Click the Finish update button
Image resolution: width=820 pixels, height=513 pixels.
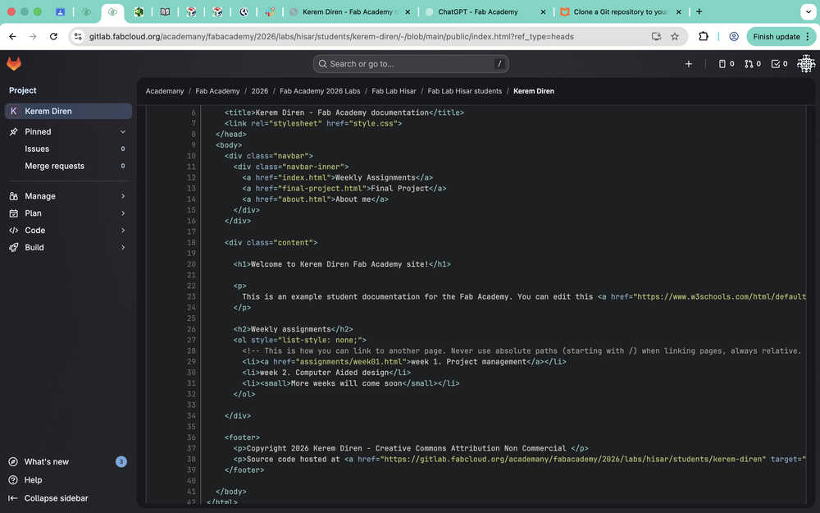776,37
